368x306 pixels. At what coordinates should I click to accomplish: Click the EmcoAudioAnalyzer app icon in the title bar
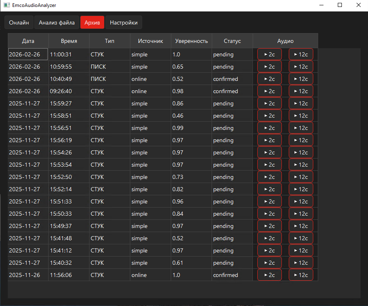7,5
